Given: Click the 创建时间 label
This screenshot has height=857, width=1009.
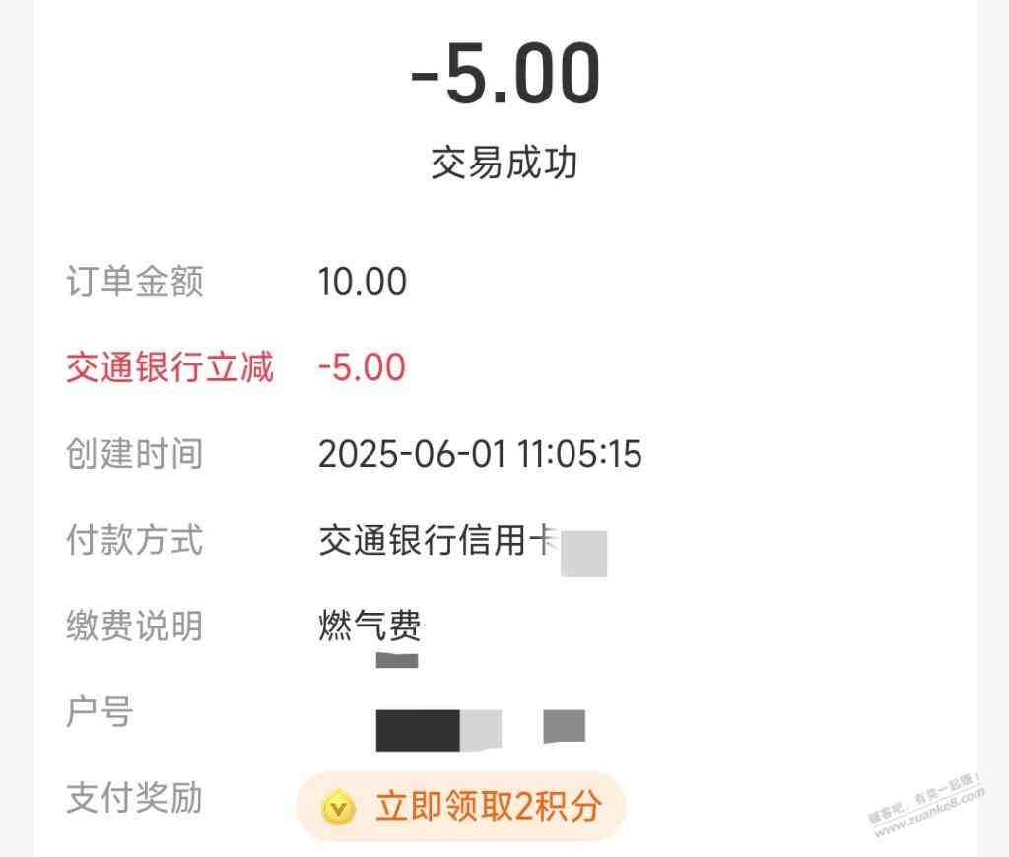Looking at the screenshot, I should (134, 453).
